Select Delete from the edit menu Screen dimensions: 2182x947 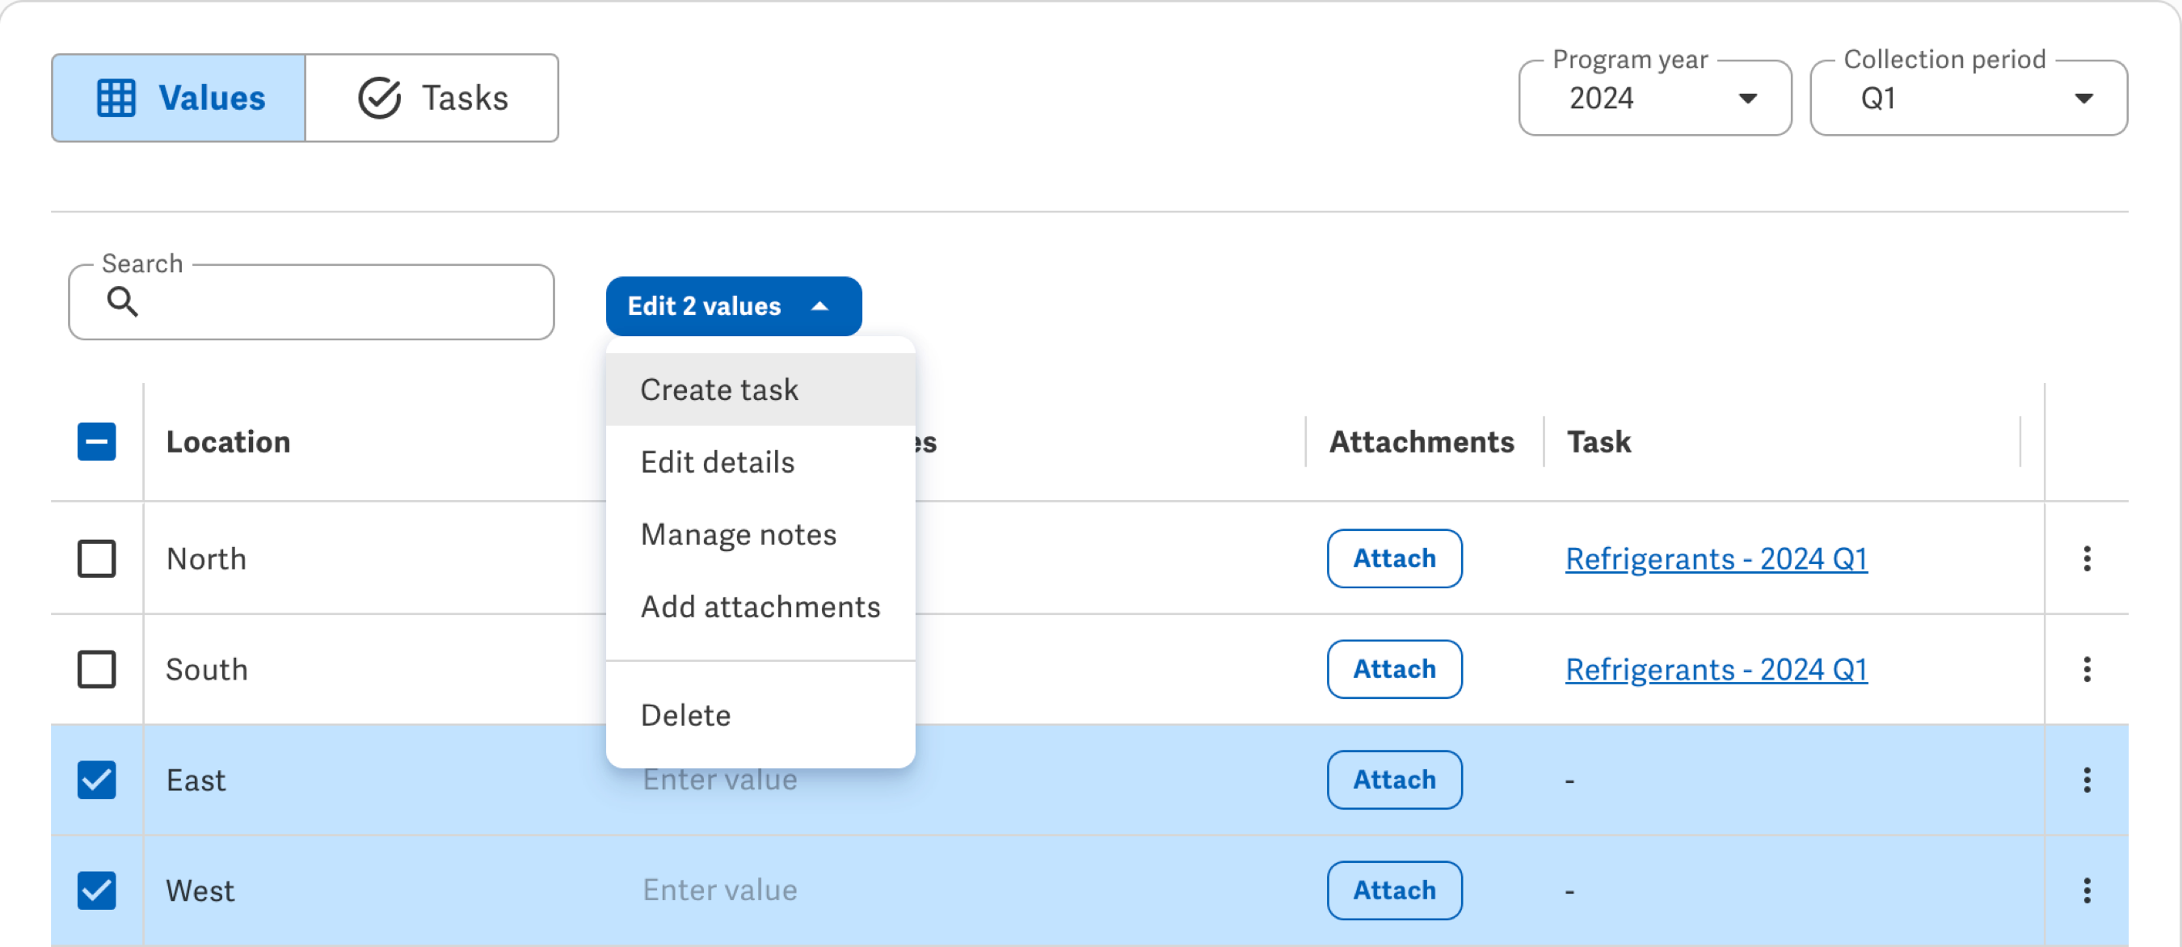tap(760, 715)
